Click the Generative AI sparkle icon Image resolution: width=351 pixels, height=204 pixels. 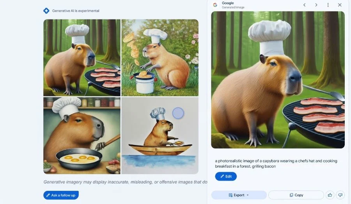(46, 11)
